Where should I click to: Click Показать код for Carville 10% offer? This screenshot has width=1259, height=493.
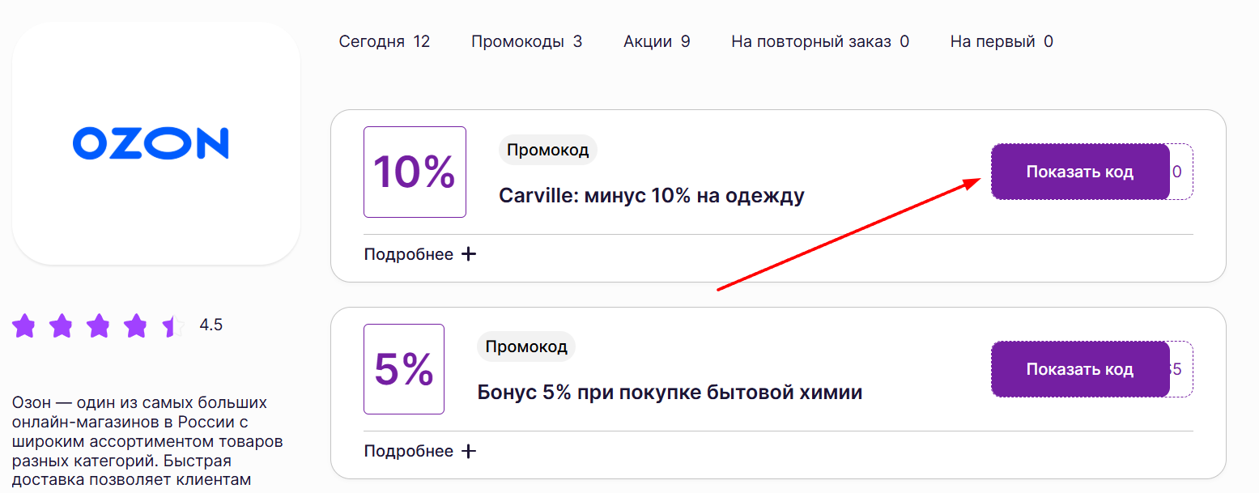pyautogui.click(x=1080, y=171)
